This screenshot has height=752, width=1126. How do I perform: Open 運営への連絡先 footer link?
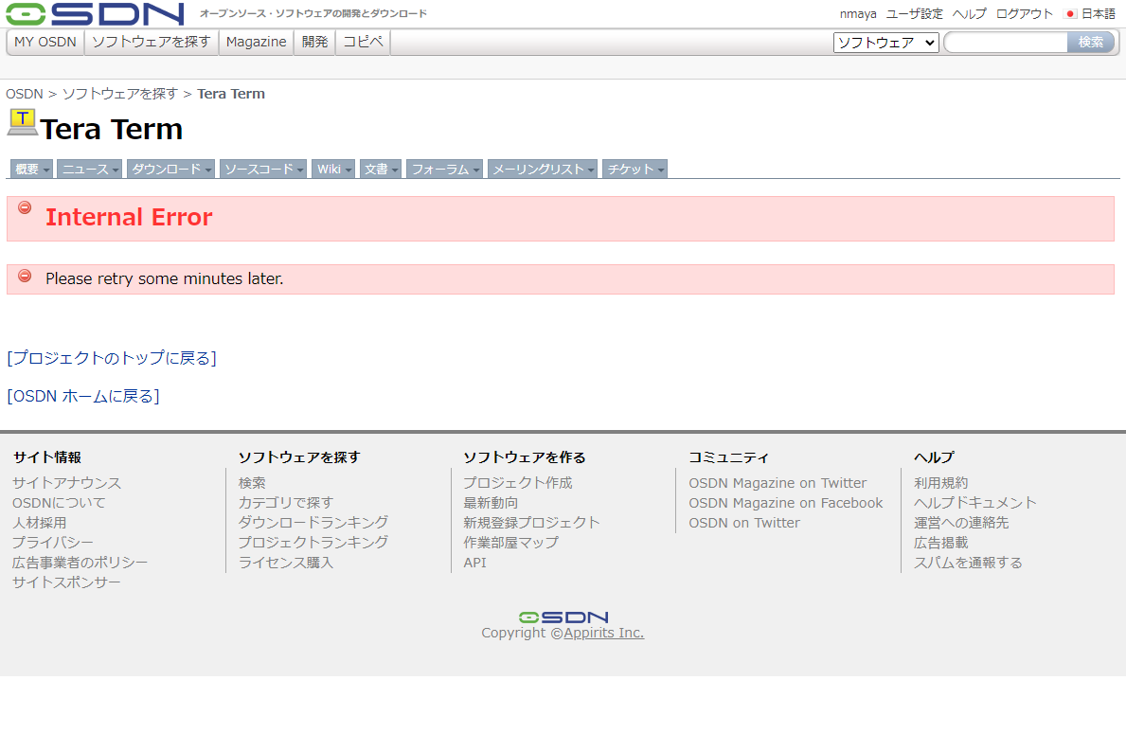961,523
